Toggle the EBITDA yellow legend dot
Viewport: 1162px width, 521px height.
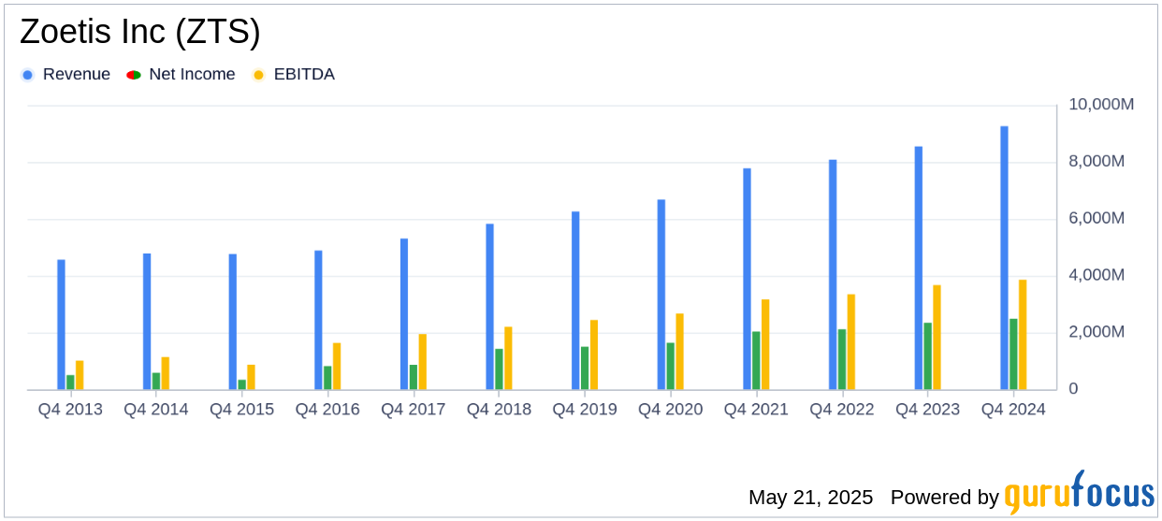259,75
